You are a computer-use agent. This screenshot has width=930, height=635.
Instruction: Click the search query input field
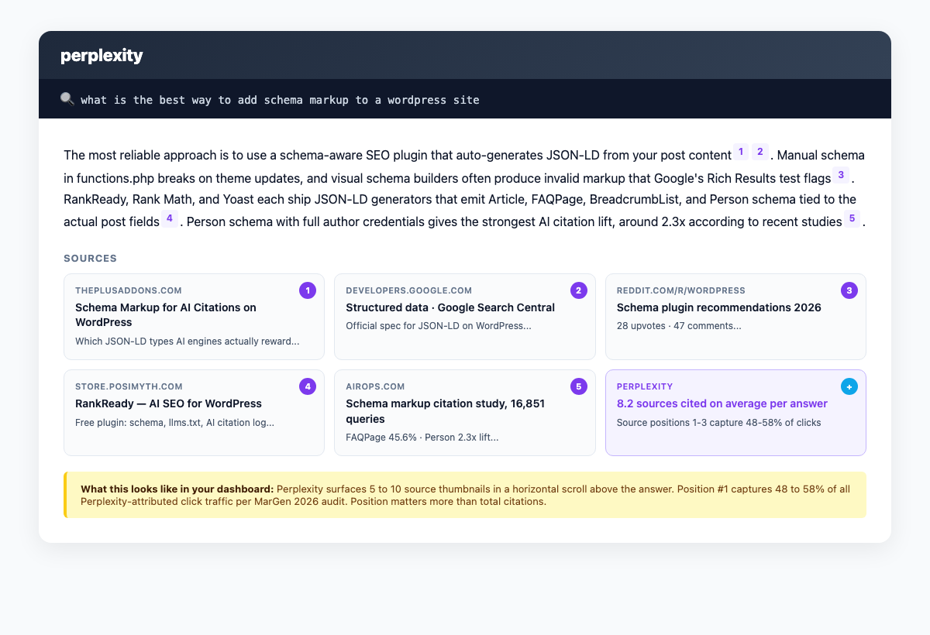coord(465,99)
